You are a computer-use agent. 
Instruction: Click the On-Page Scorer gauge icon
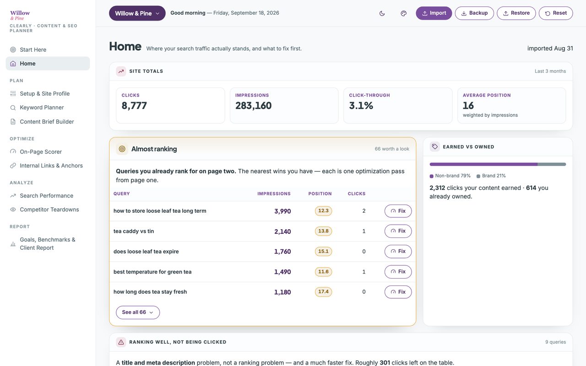pyautogui.click(x=13, y=151)
